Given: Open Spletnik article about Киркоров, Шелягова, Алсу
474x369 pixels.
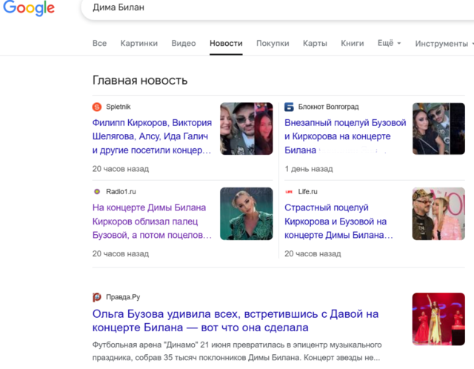Looking at the screenshot, I should (x=152, y=136).
